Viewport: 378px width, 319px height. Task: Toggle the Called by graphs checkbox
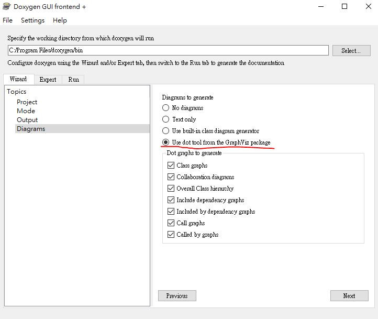[171, 235]
